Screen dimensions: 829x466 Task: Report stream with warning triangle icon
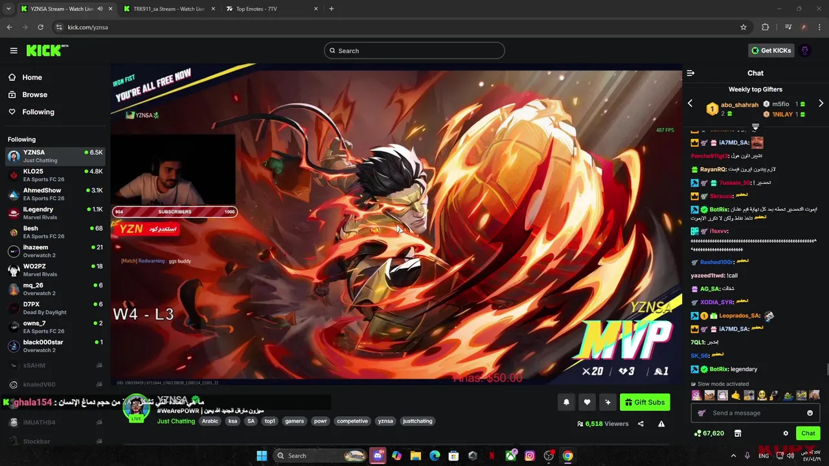coord(661,424)
